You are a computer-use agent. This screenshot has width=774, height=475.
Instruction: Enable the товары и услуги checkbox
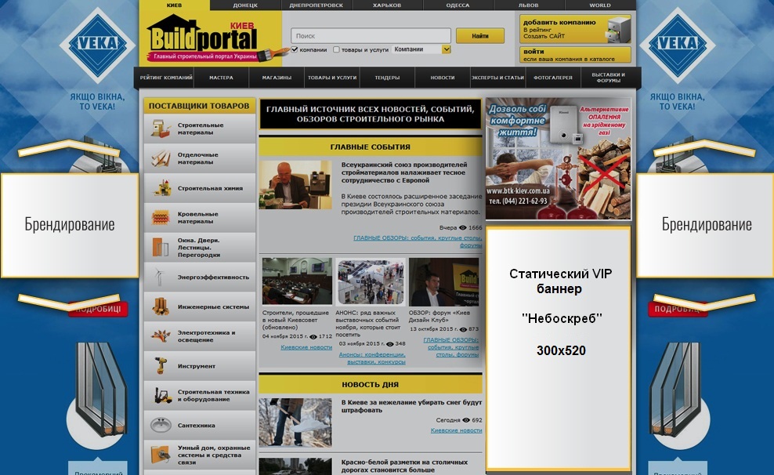[336, 49]
